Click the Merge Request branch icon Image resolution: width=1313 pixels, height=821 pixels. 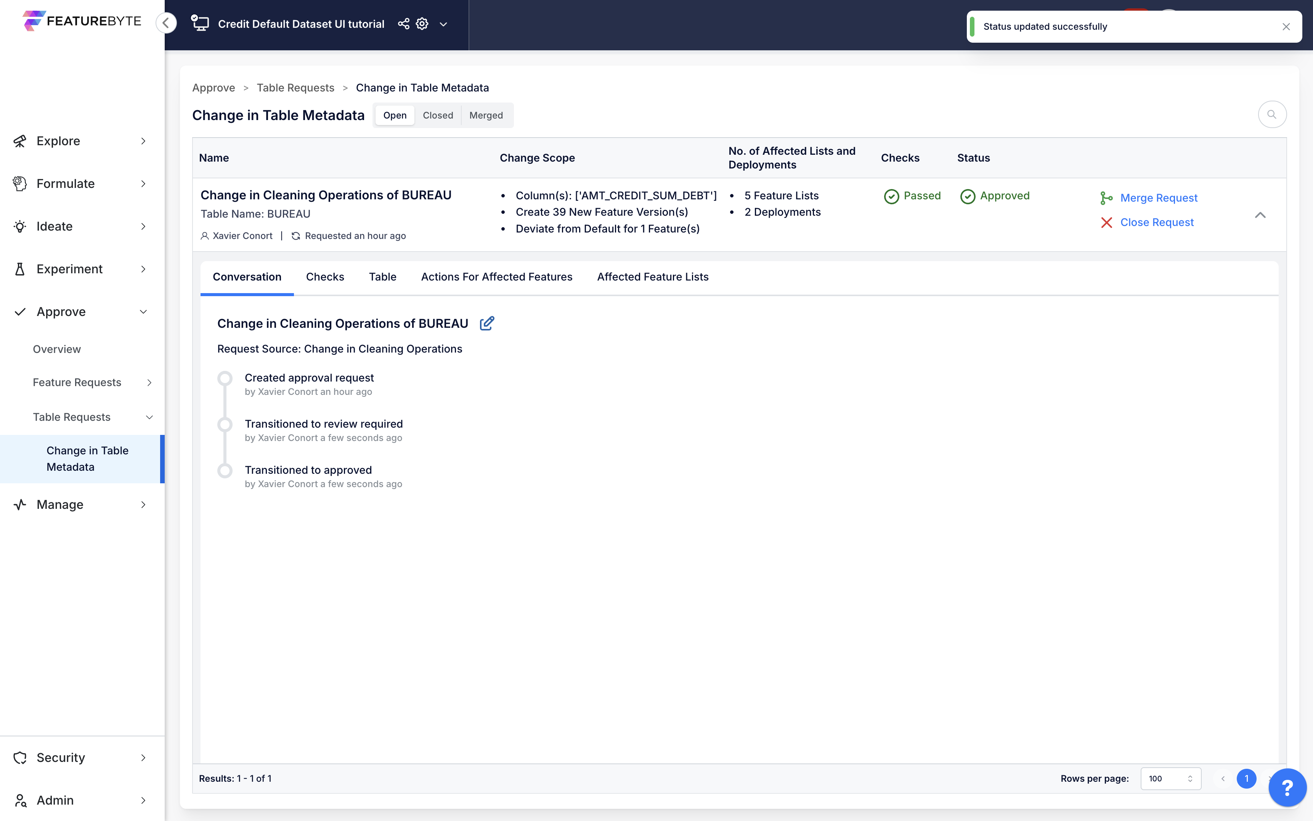click(x=1106, y=198)
